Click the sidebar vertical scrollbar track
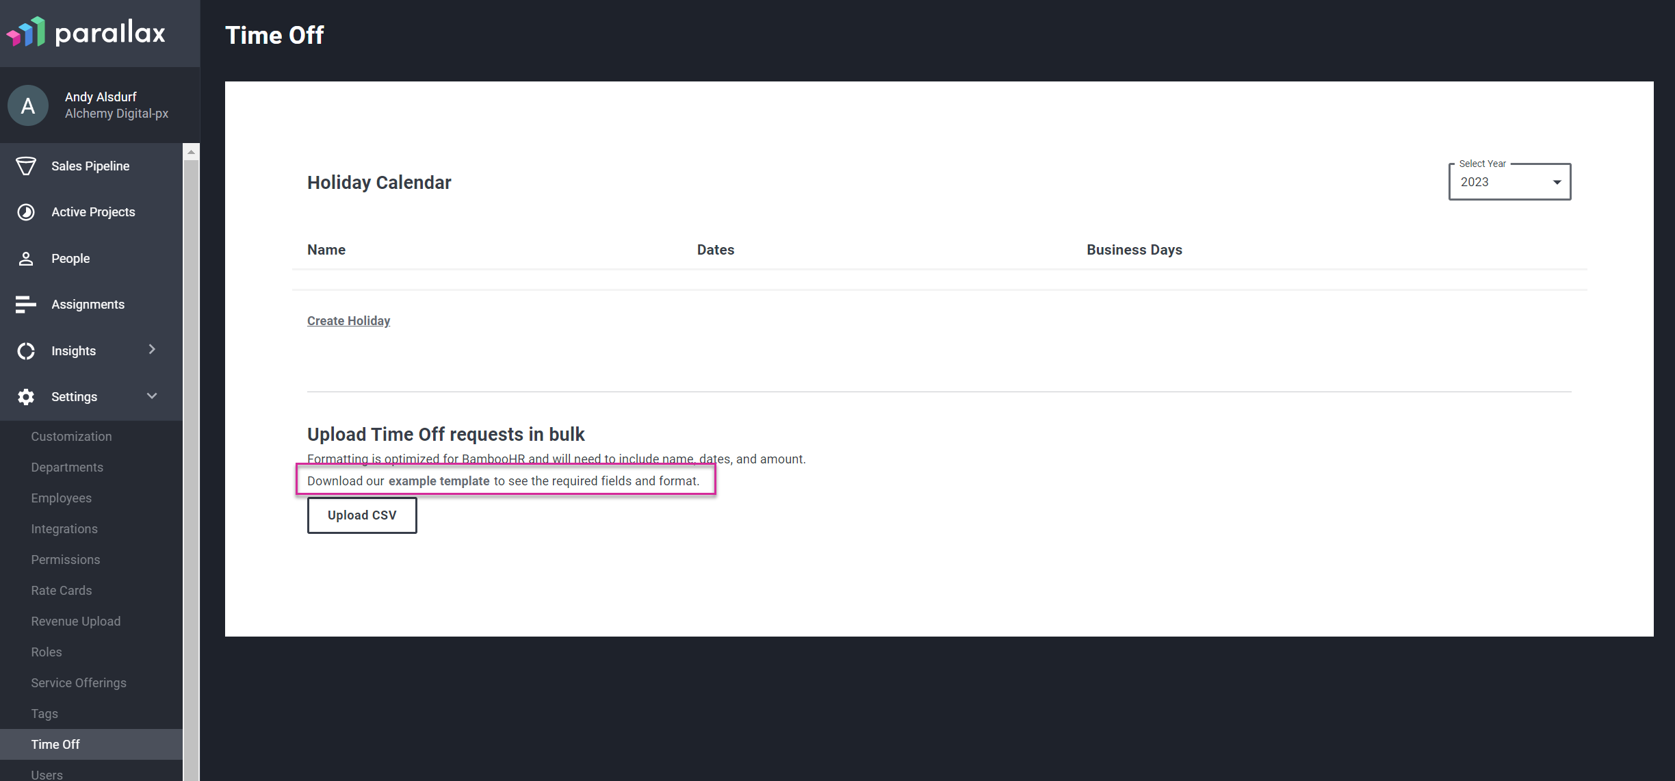The height and width of the screenshot is (781, 1675). [191, 470]
